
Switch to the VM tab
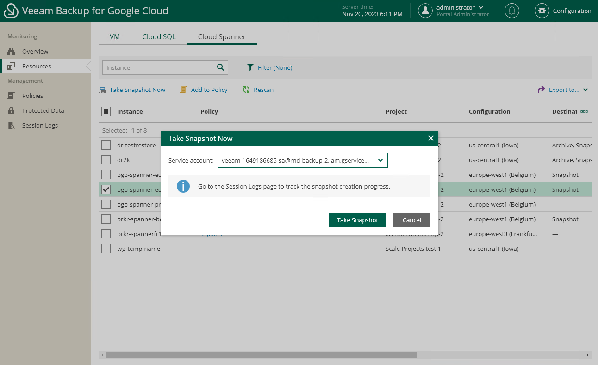115,36
